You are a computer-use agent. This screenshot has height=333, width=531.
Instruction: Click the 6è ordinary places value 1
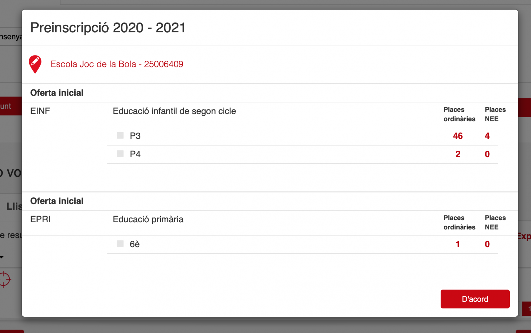click(x=458, y=244)
